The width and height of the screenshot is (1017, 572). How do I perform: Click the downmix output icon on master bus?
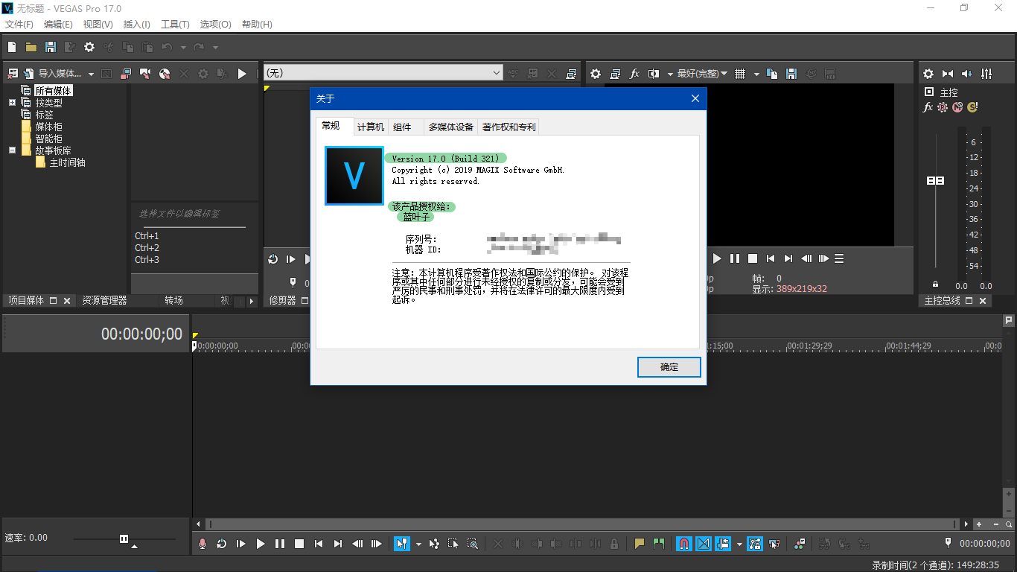948,74
